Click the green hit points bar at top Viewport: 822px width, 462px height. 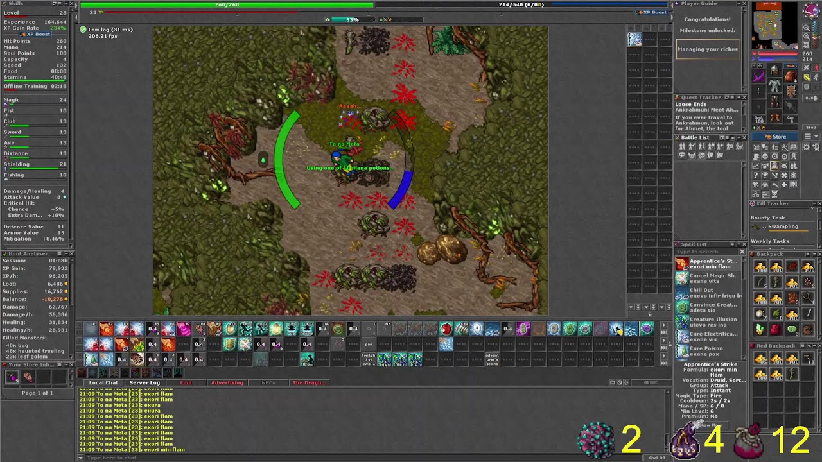pos(227,4)
